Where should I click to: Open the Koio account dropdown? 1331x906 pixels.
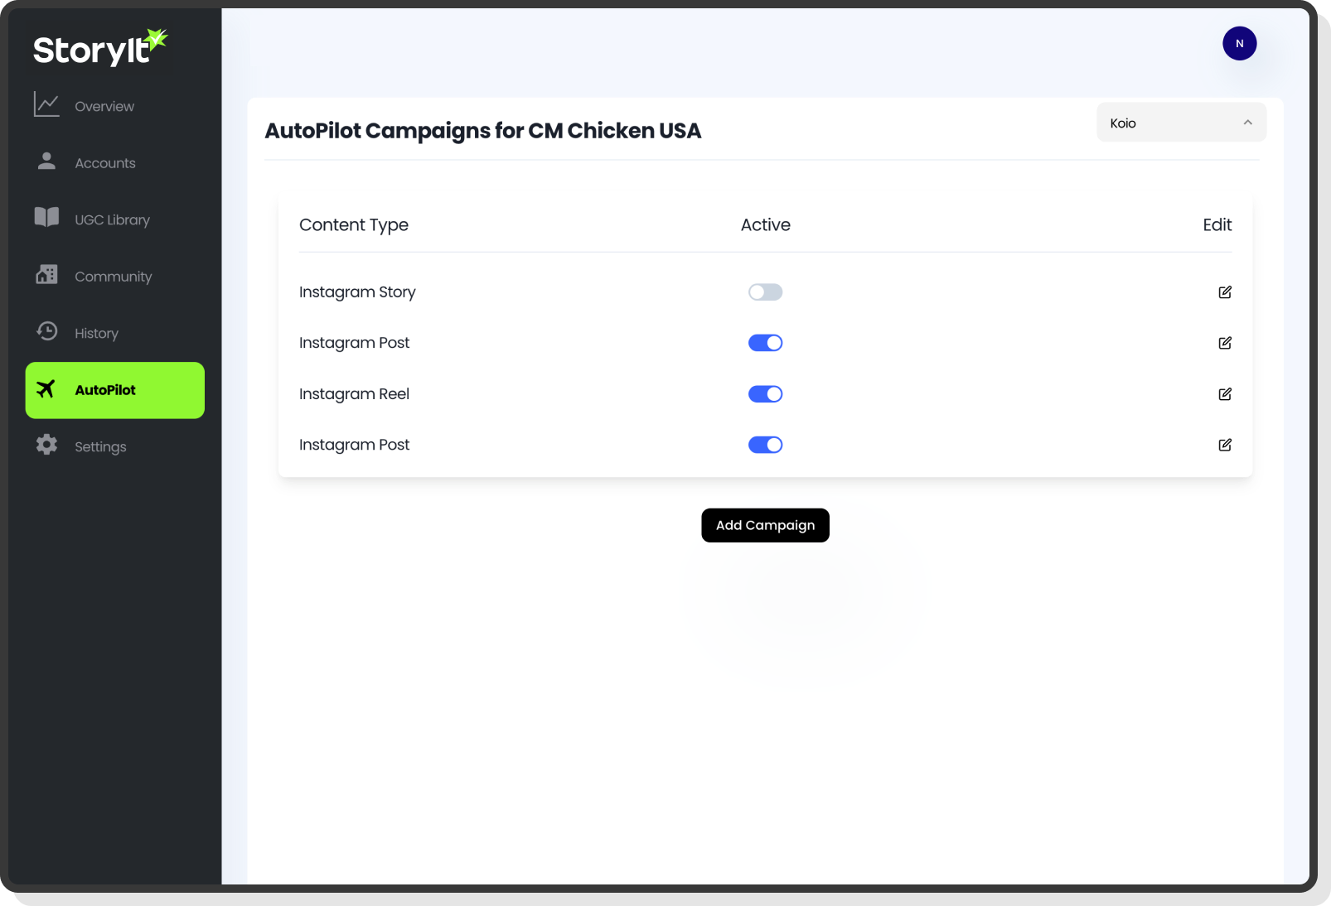coord(1180,123)
